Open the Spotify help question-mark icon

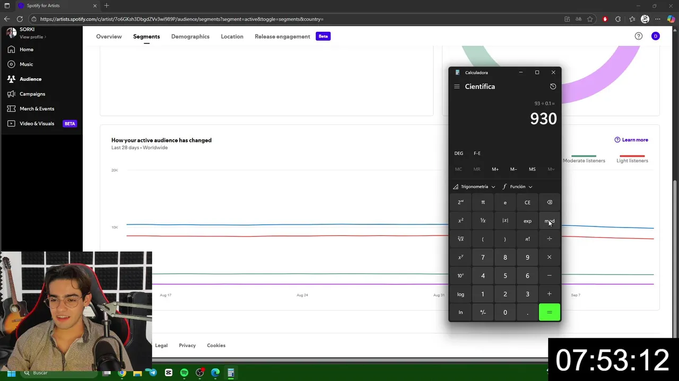639,36
